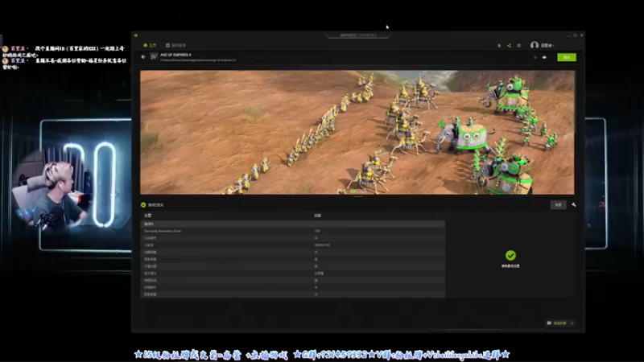Click the green share icon
Screen dimensions: 644x362
tap(509, 46)
